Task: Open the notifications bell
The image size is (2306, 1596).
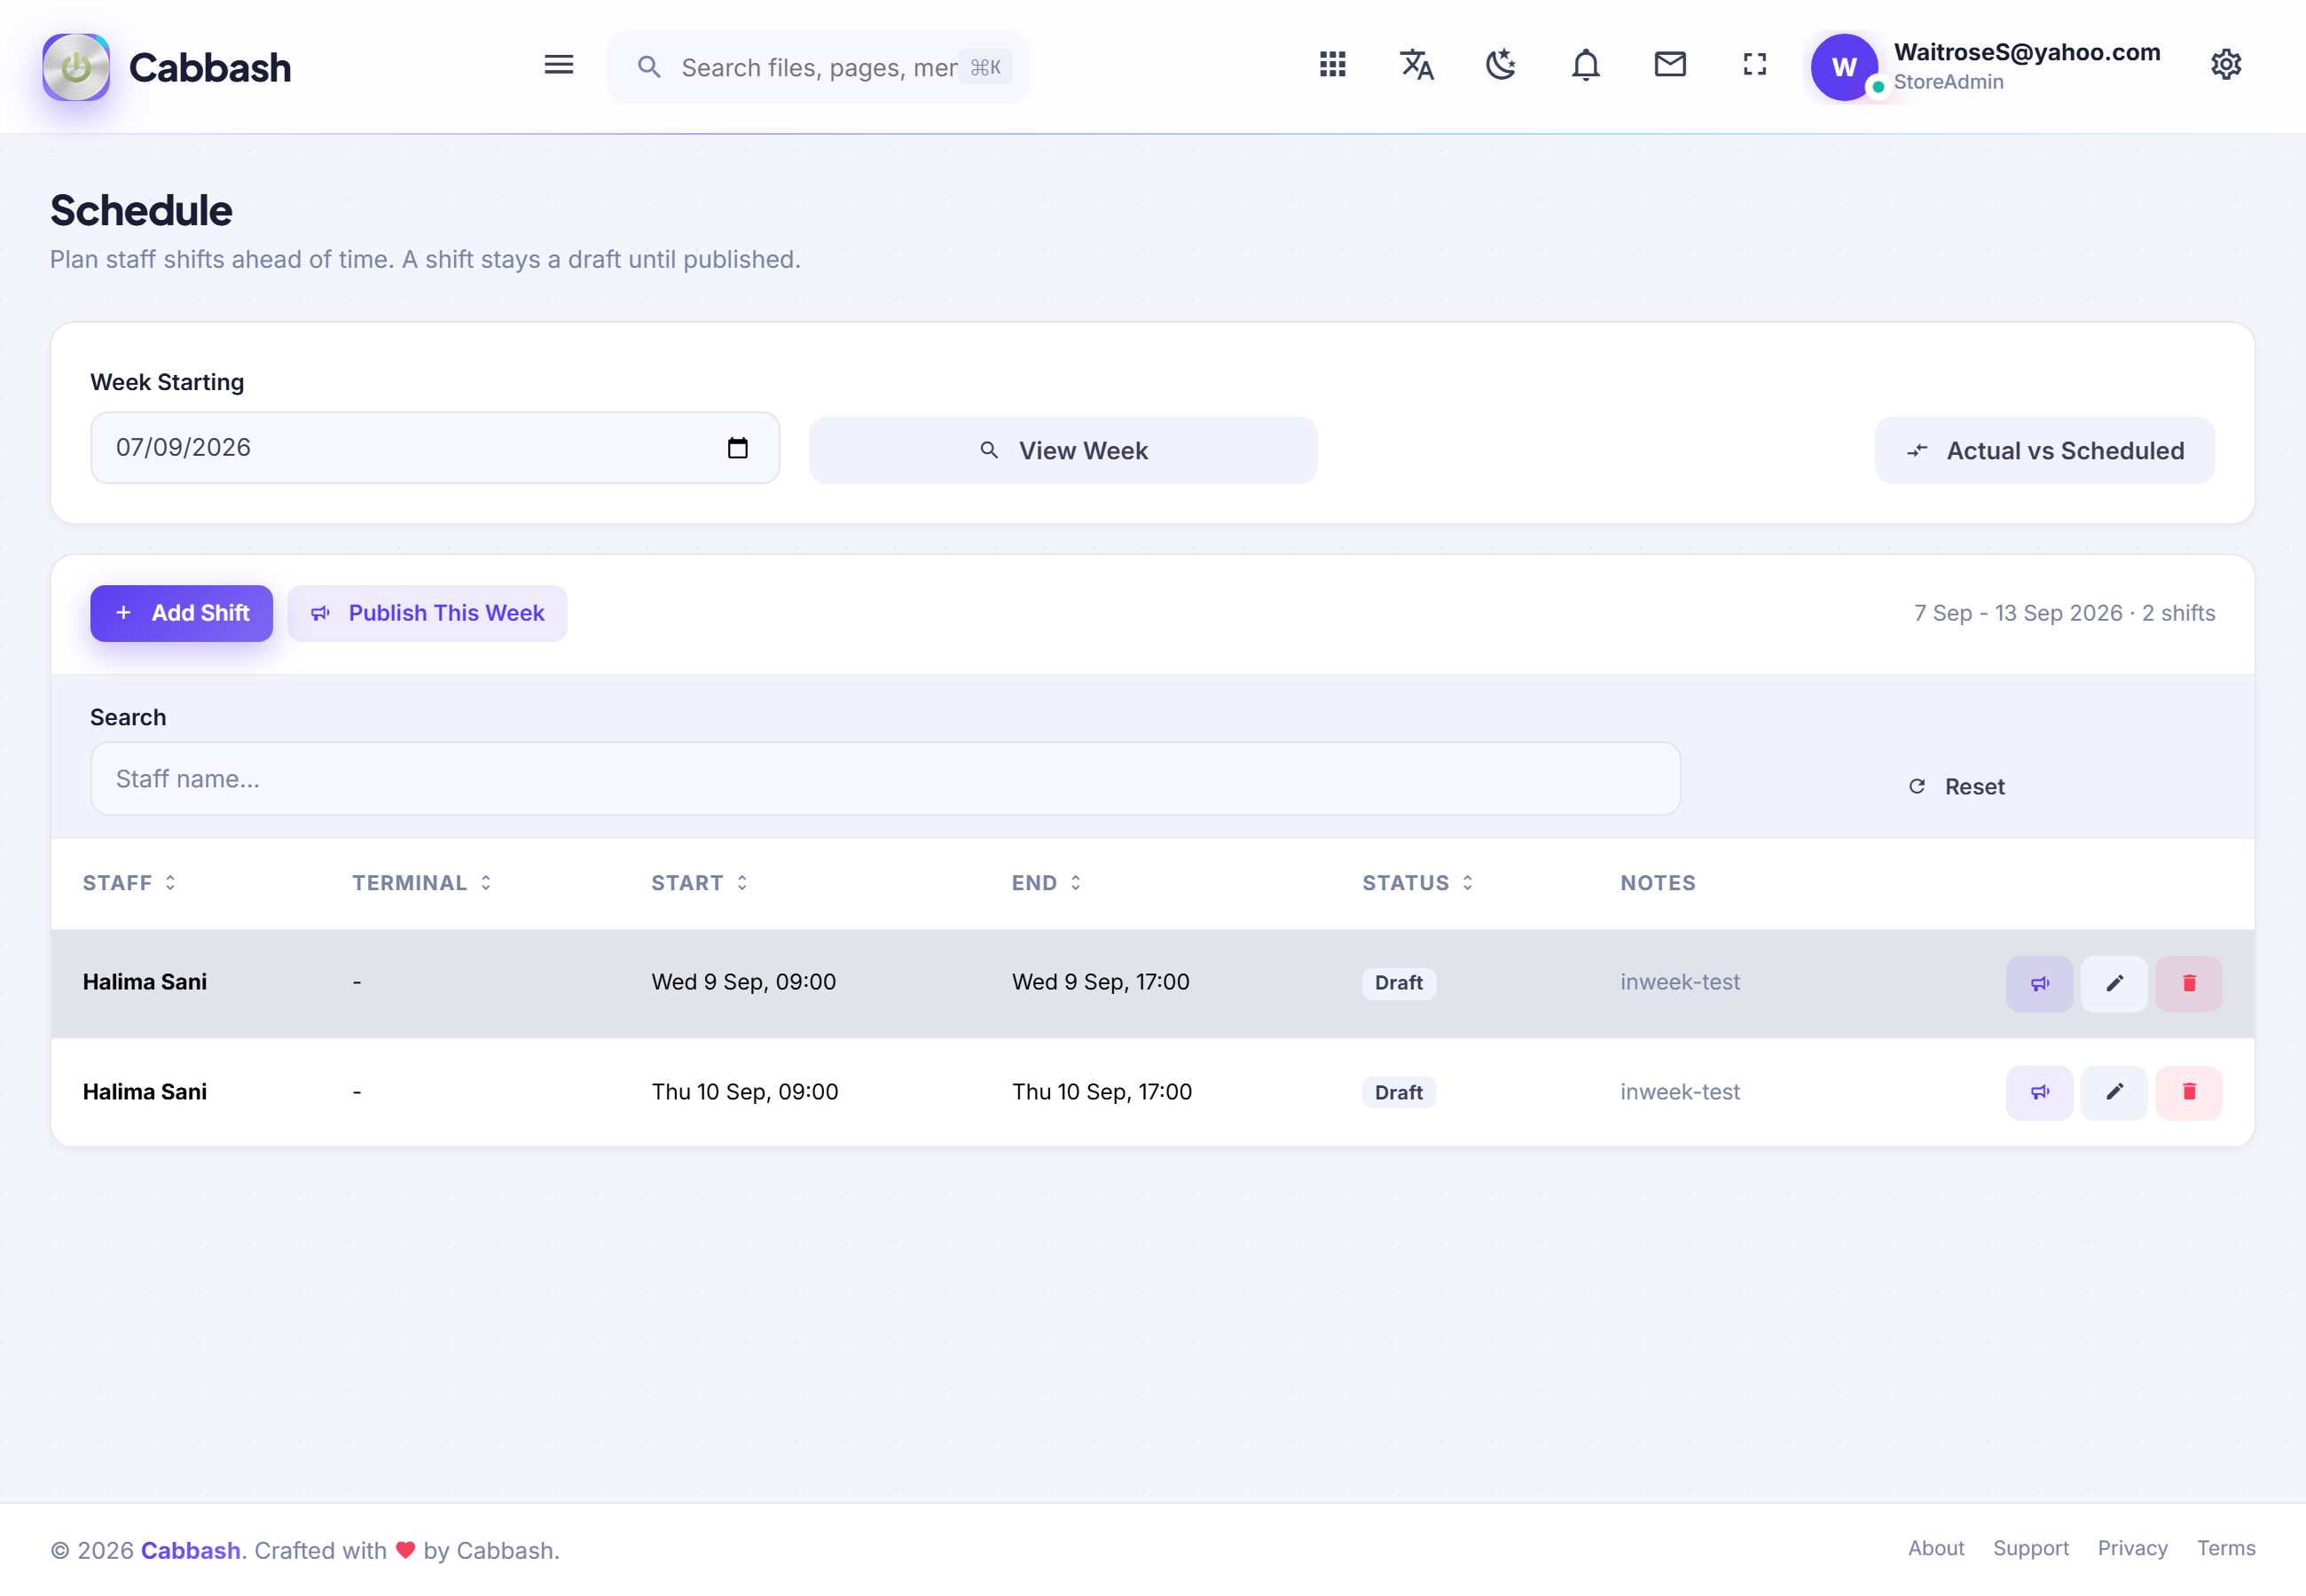Action: coord(1585,65)
